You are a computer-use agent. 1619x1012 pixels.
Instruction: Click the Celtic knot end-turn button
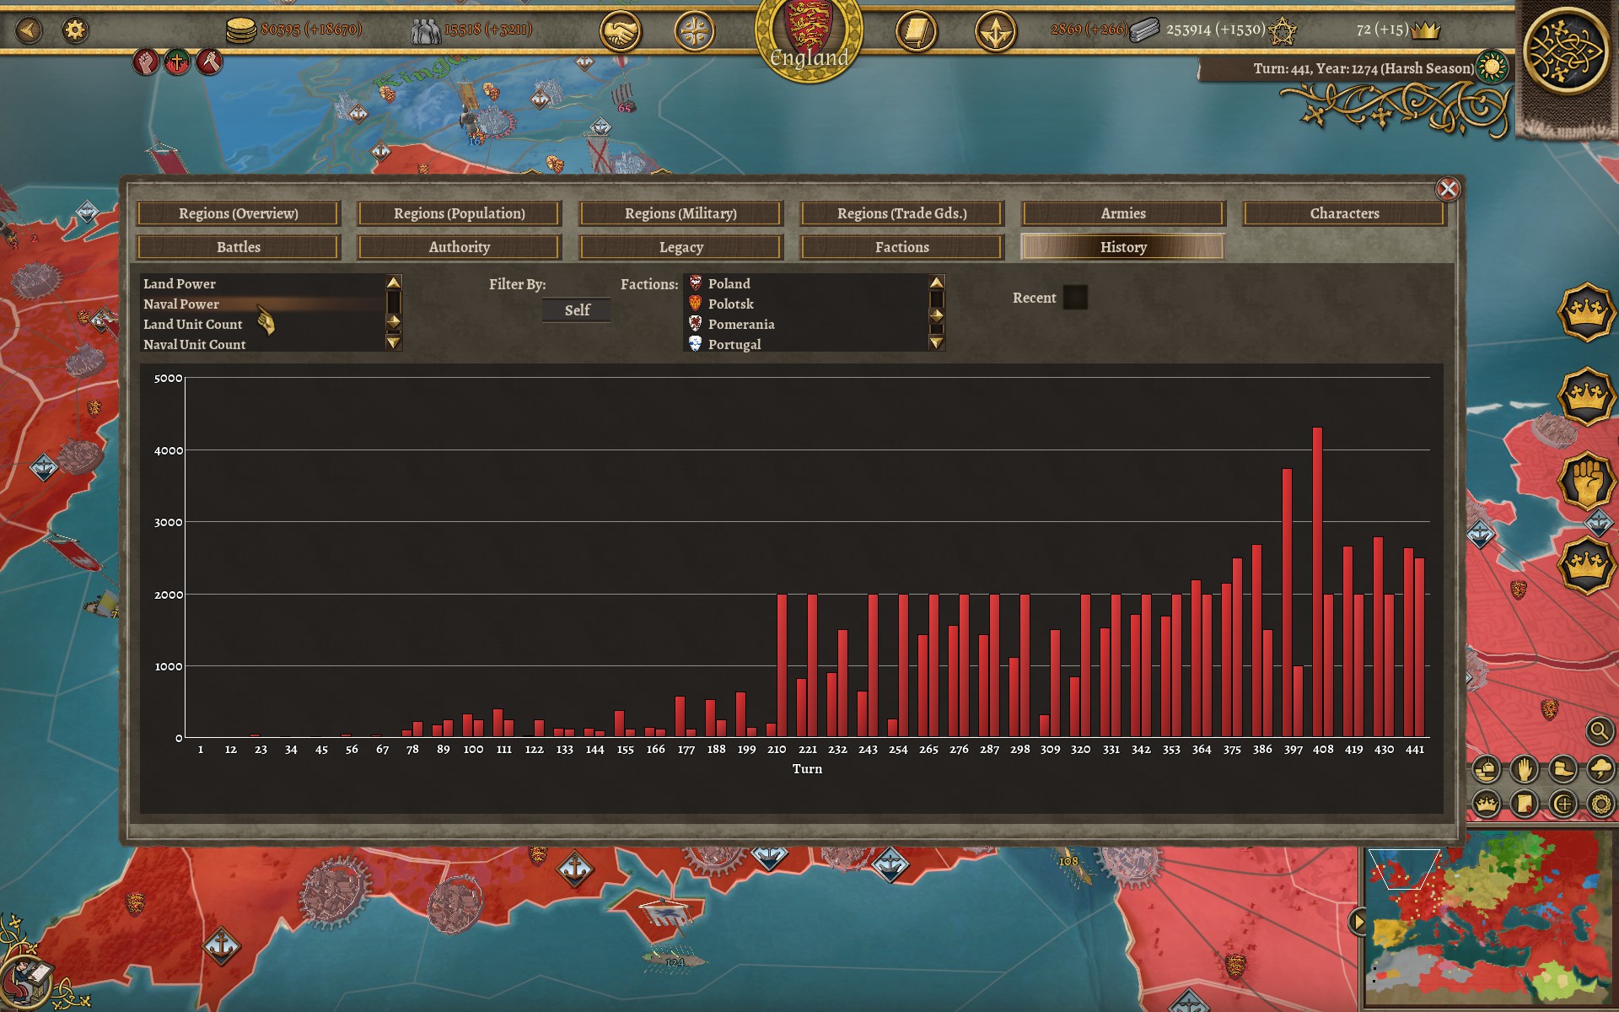[x=1567, y=50]
